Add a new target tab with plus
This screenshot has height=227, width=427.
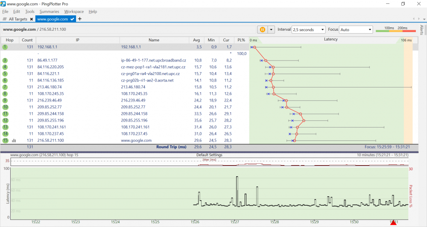click(x=79, y=19)
